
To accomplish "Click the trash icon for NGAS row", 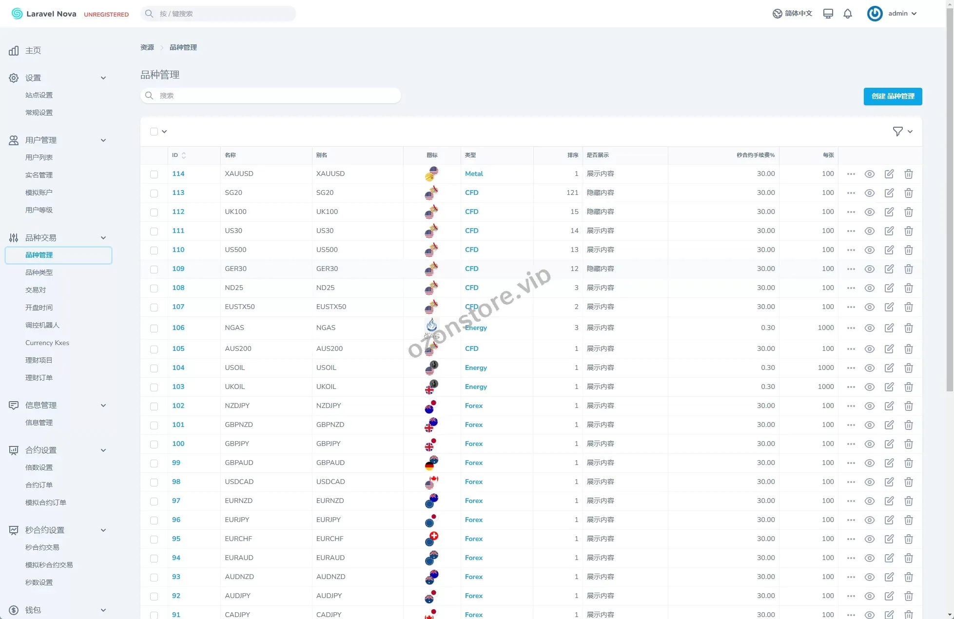I will [908, 328].
